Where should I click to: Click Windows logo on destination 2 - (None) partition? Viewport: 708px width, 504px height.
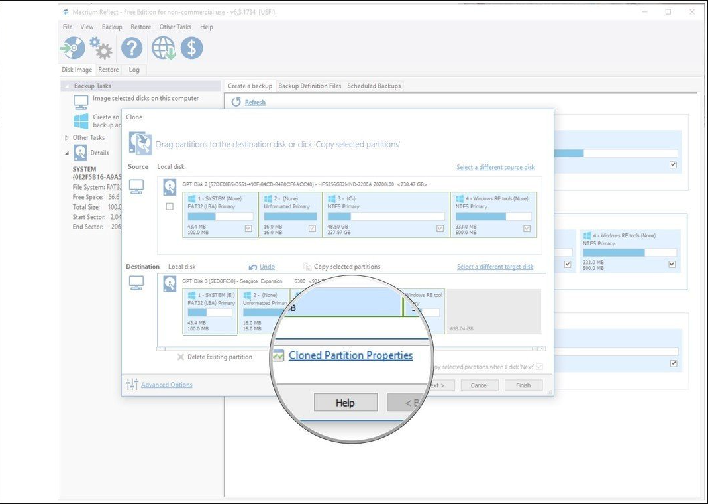tap(247, 295)
